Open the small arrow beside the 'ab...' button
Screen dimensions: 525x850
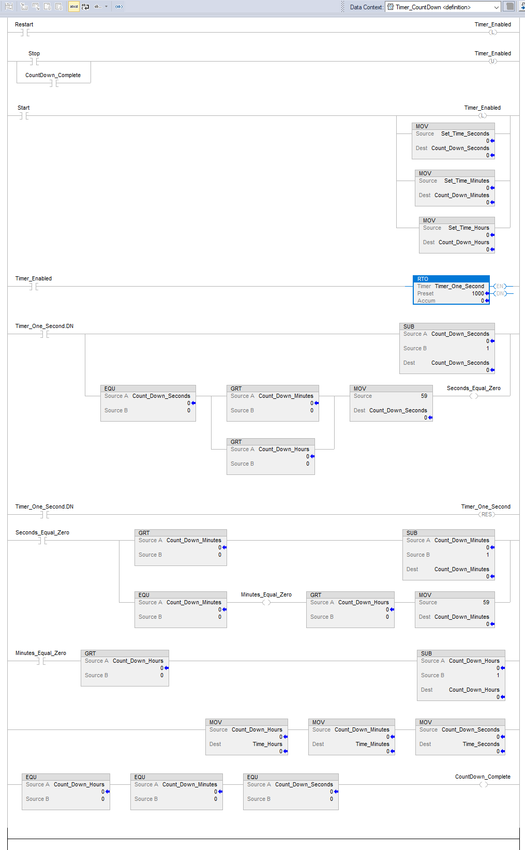pos(107,7)
